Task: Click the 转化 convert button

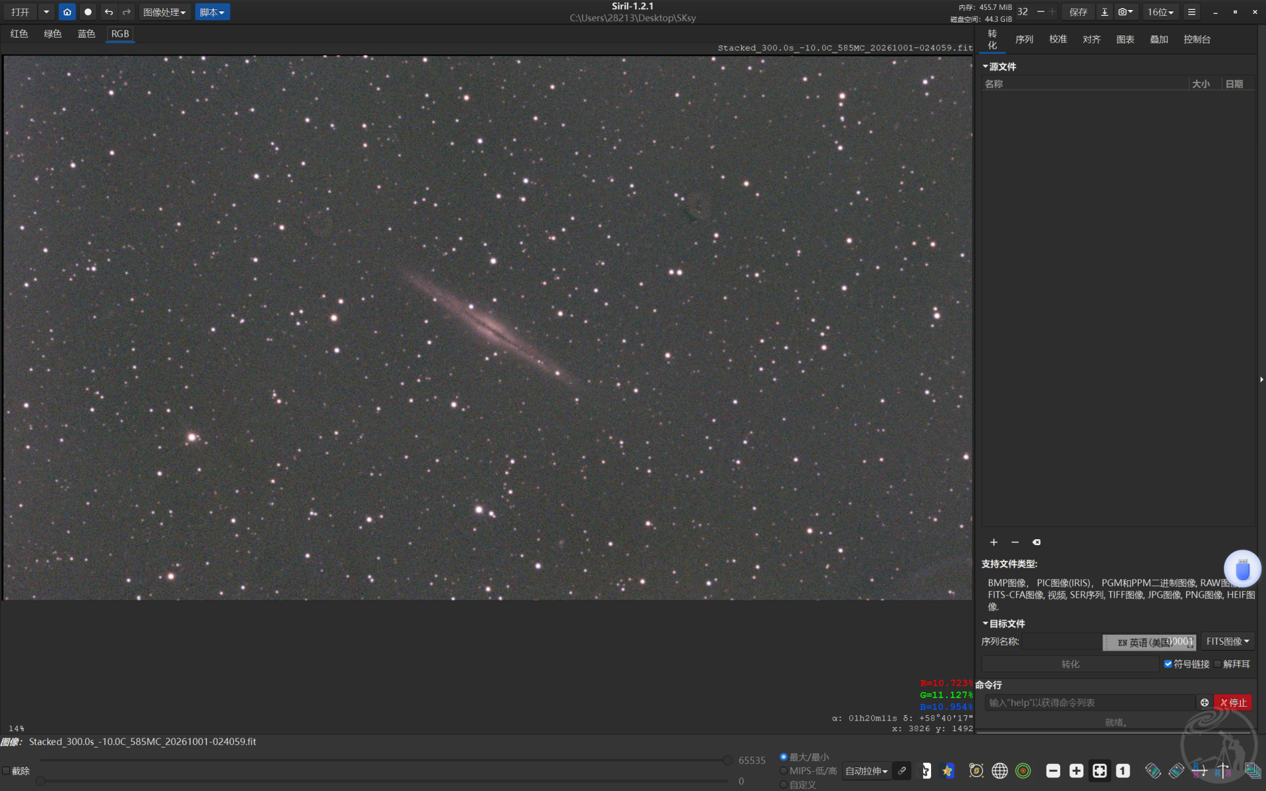Action: point(1070,664)
